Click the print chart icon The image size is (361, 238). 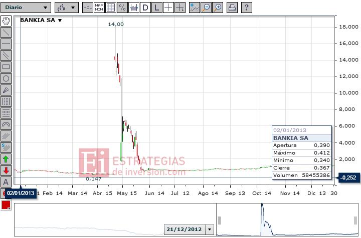[x=232, y=7]
